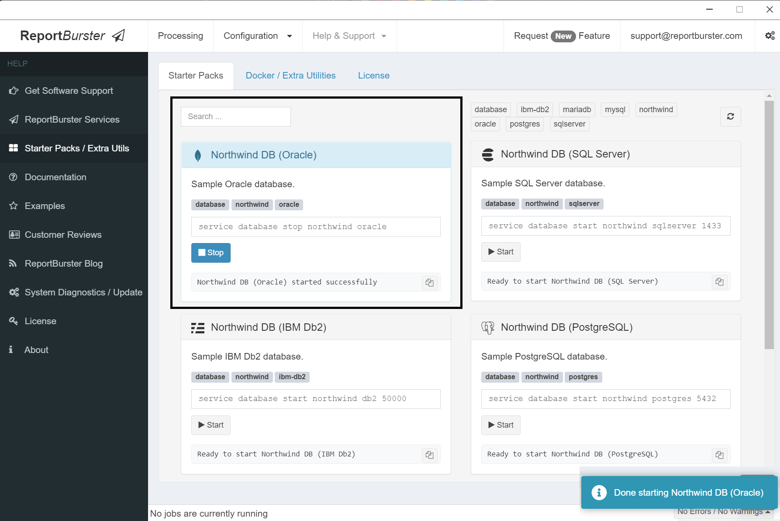Open the License tab

point(373,75)
